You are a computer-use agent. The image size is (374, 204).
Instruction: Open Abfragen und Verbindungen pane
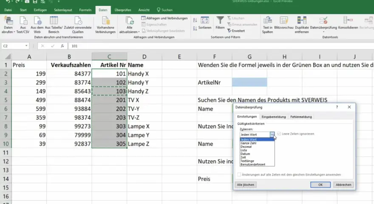164,18
